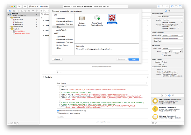Screen dimensions: 191x135
Task: Edit the Organization field
Action: [172, 38]
